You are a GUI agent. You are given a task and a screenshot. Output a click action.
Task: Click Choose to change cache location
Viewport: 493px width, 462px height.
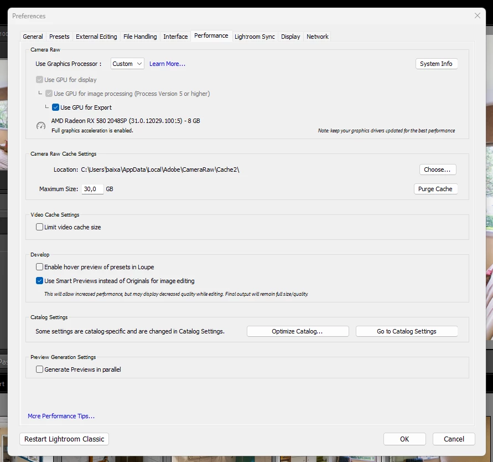[437, 170]
